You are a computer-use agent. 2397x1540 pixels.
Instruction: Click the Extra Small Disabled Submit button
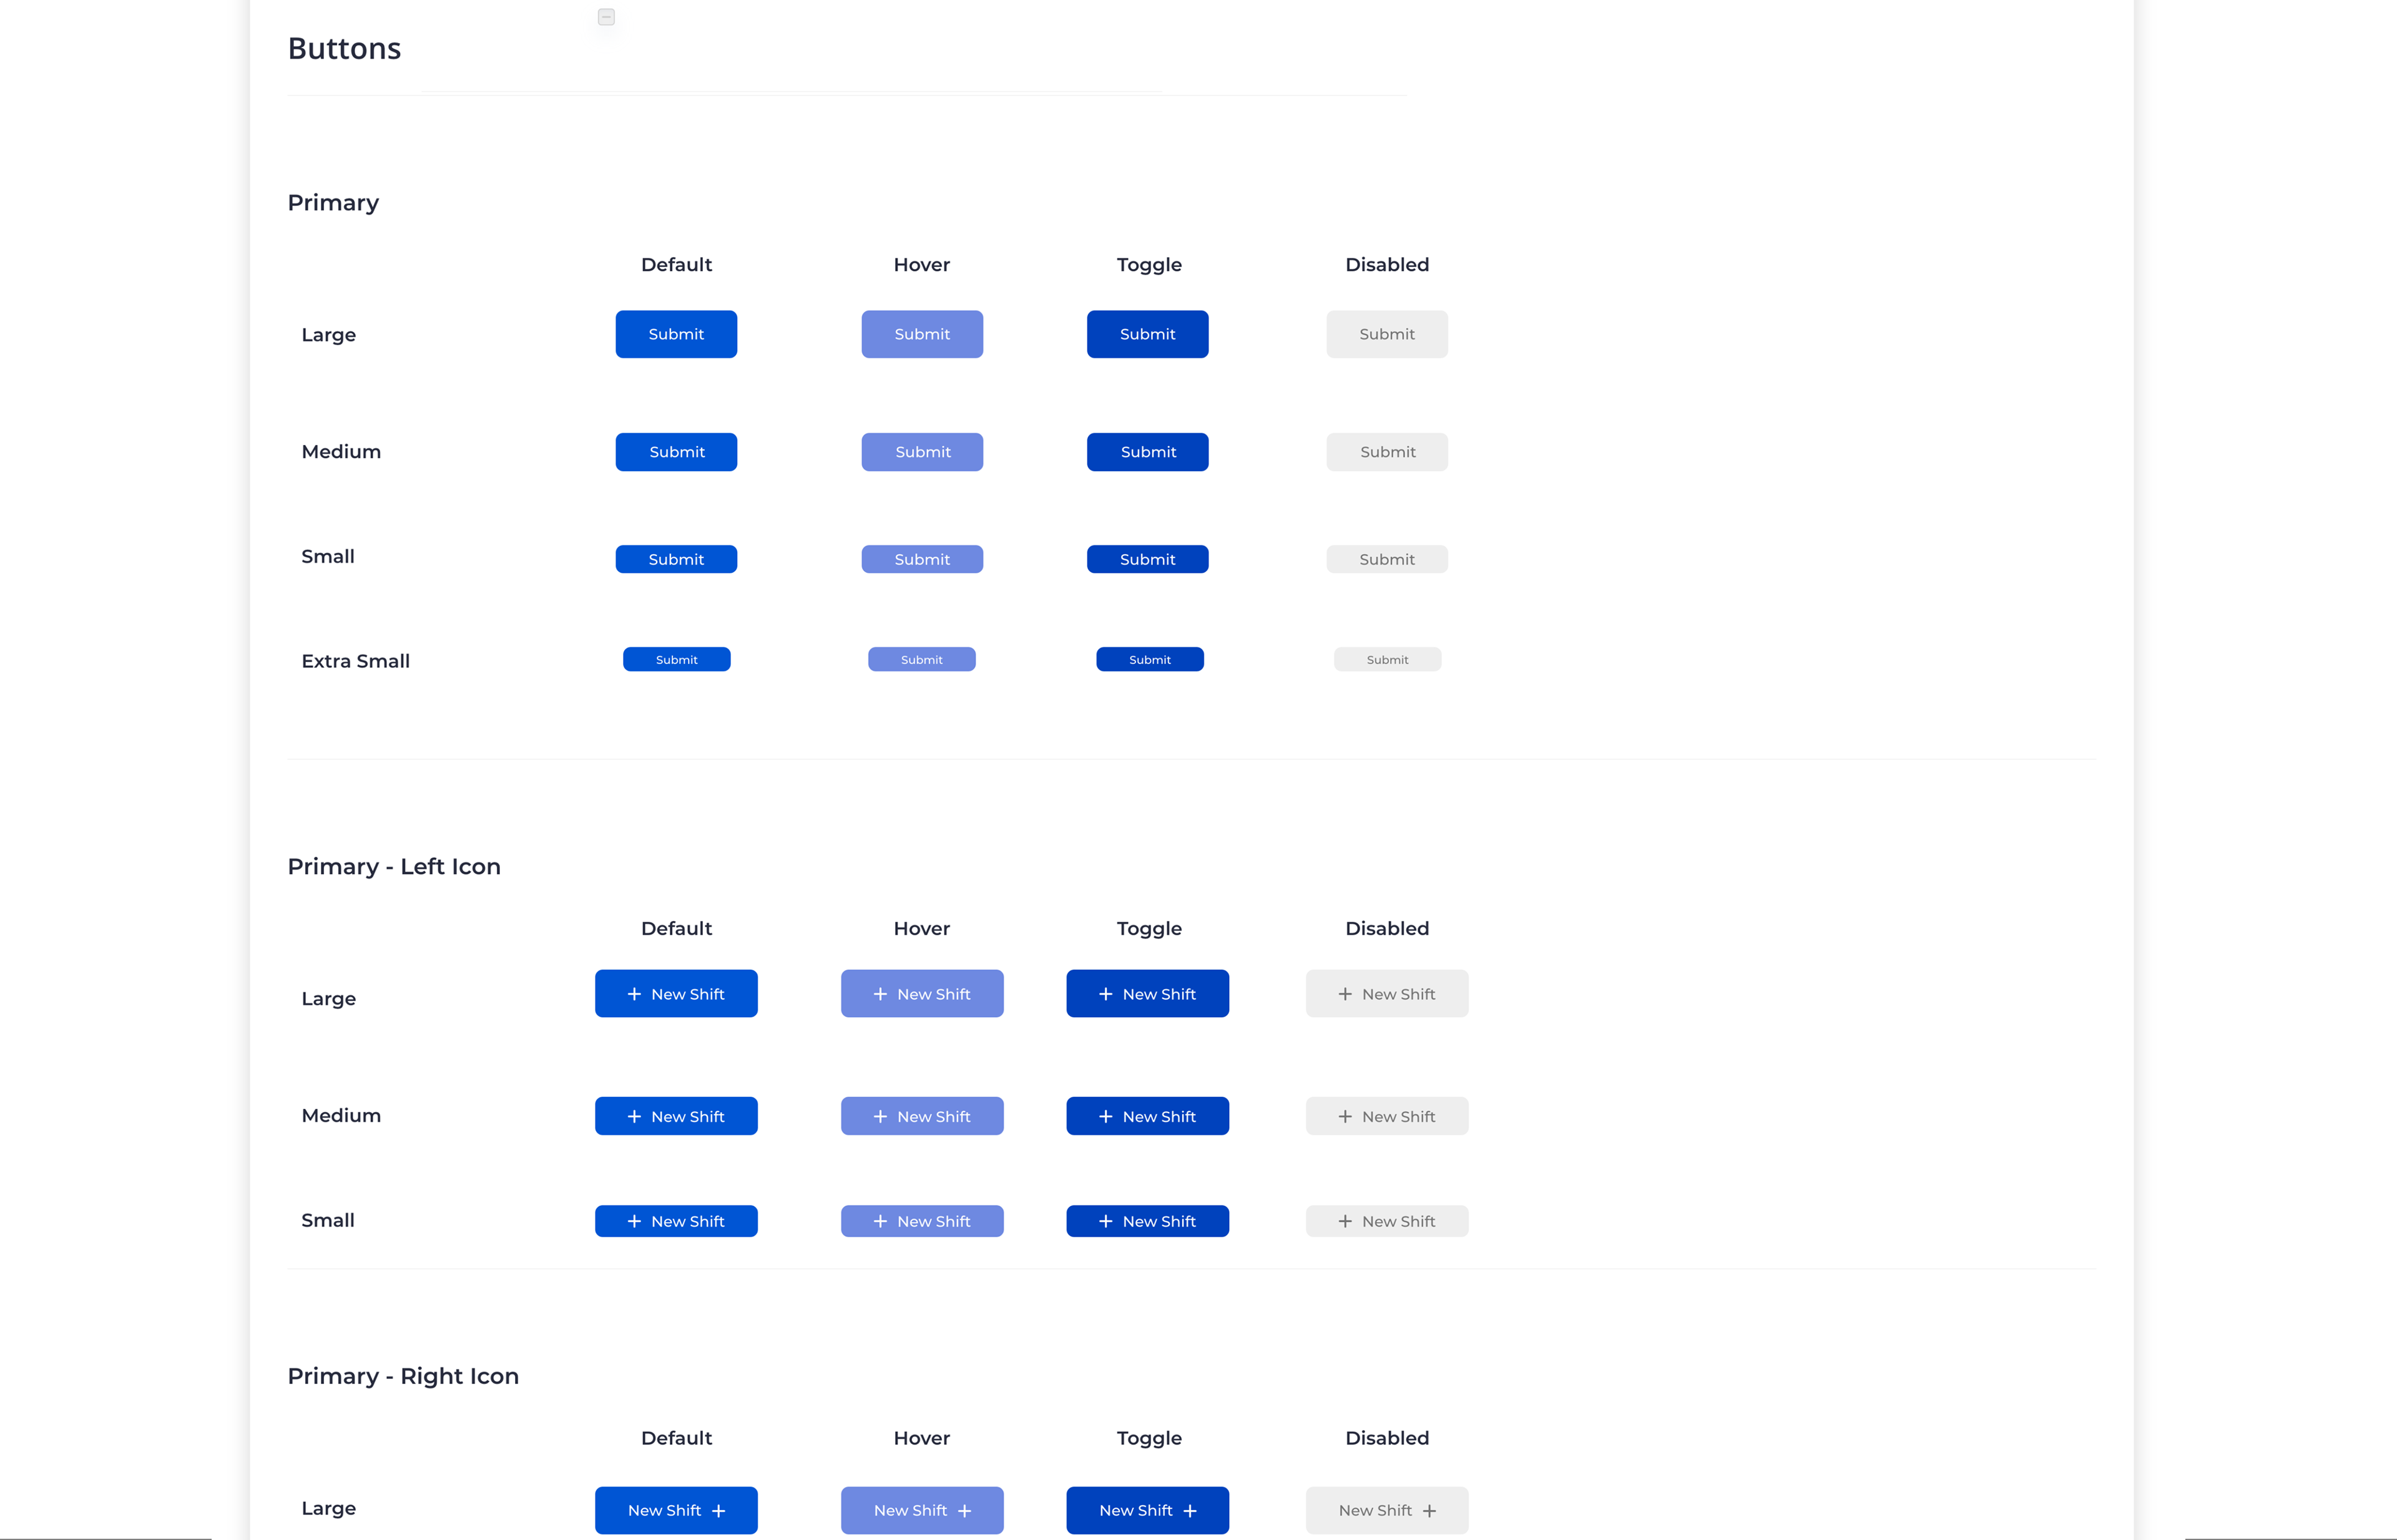coord(1386,659)
